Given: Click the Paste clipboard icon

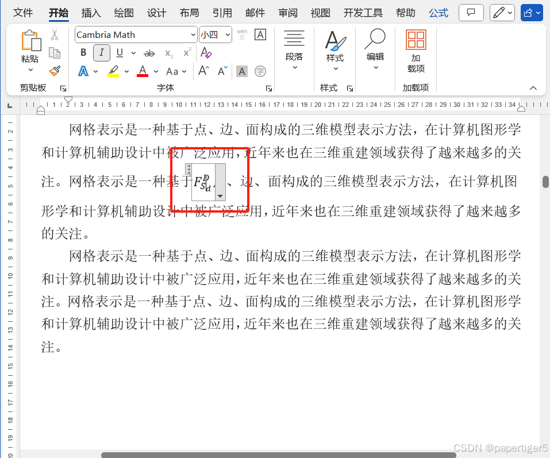Looking at the screenshot, I should [x=31, y=40].
